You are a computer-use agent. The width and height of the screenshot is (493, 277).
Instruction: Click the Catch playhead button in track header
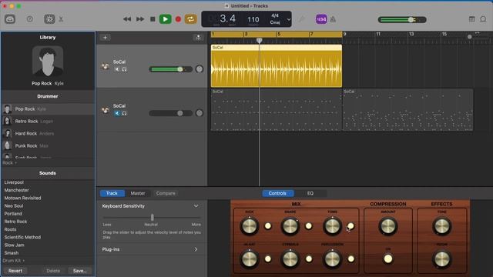coord(198,38)
